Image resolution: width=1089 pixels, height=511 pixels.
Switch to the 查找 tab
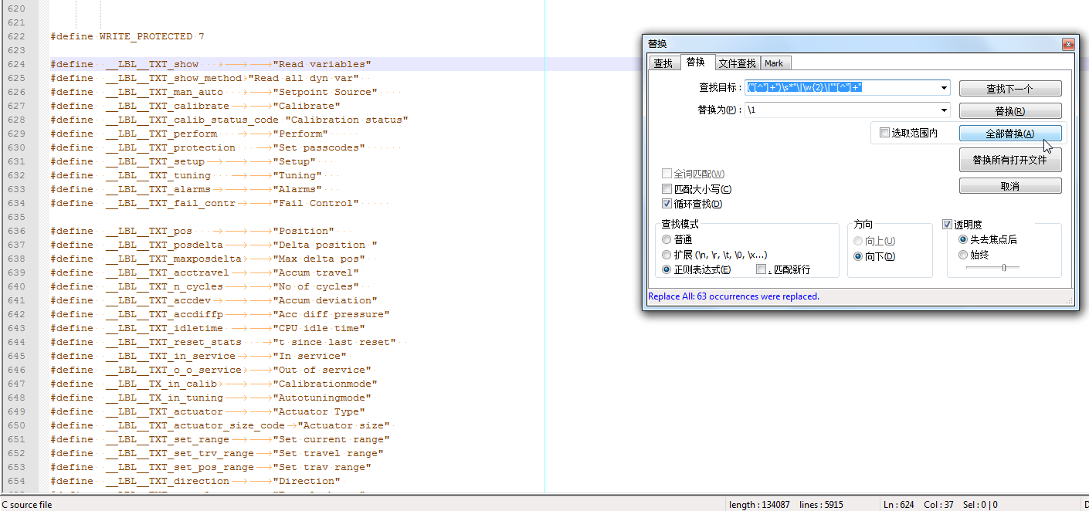click(x=663, y=63)
